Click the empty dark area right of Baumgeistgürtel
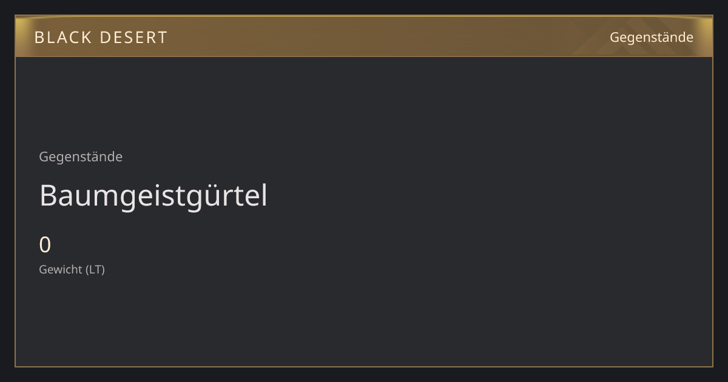The width and height of the screenshot is (728, 382). coord(485,196)
